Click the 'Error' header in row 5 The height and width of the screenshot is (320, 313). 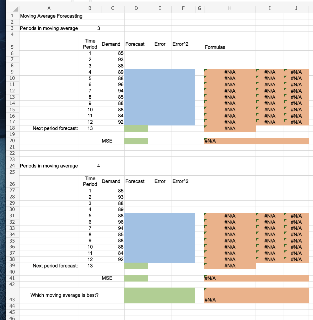pos(160,44)
